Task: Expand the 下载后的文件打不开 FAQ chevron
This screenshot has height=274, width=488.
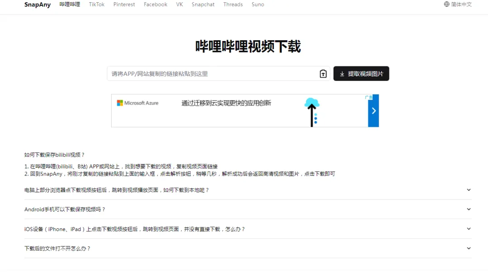Action: point(469,248)
